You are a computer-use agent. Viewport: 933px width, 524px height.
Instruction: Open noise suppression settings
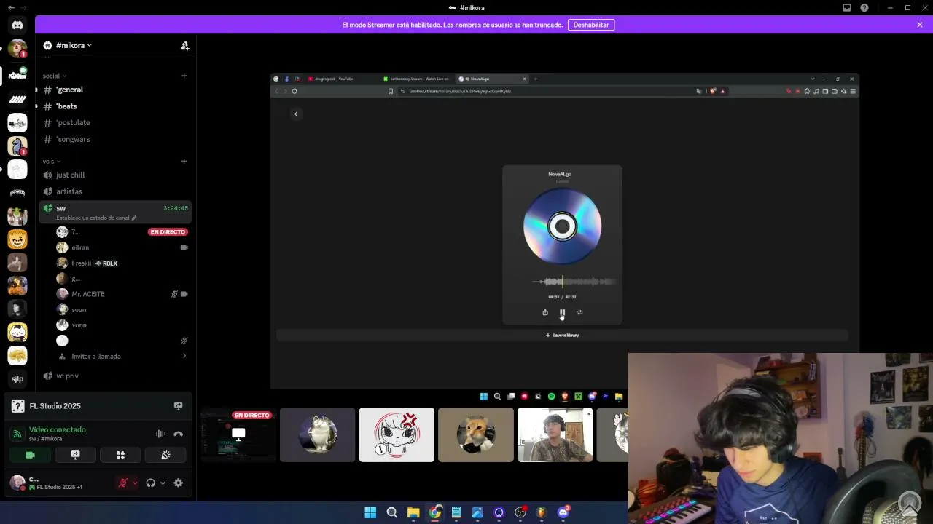click(160, 434)
